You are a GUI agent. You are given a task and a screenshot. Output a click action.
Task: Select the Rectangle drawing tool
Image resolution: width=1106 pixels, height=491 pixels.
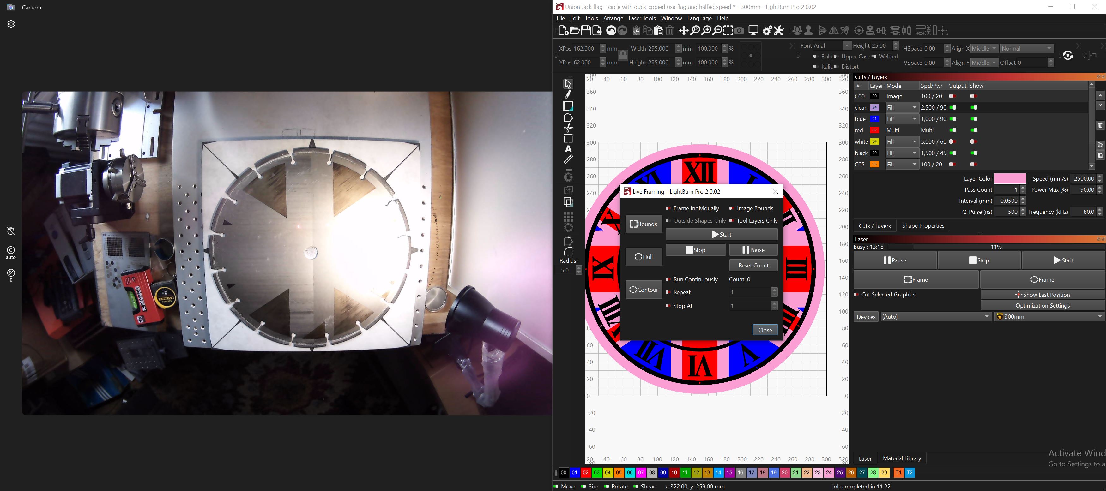coord(568,105)
